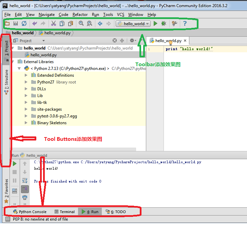Expand the Lib folder

coord(26,96)
